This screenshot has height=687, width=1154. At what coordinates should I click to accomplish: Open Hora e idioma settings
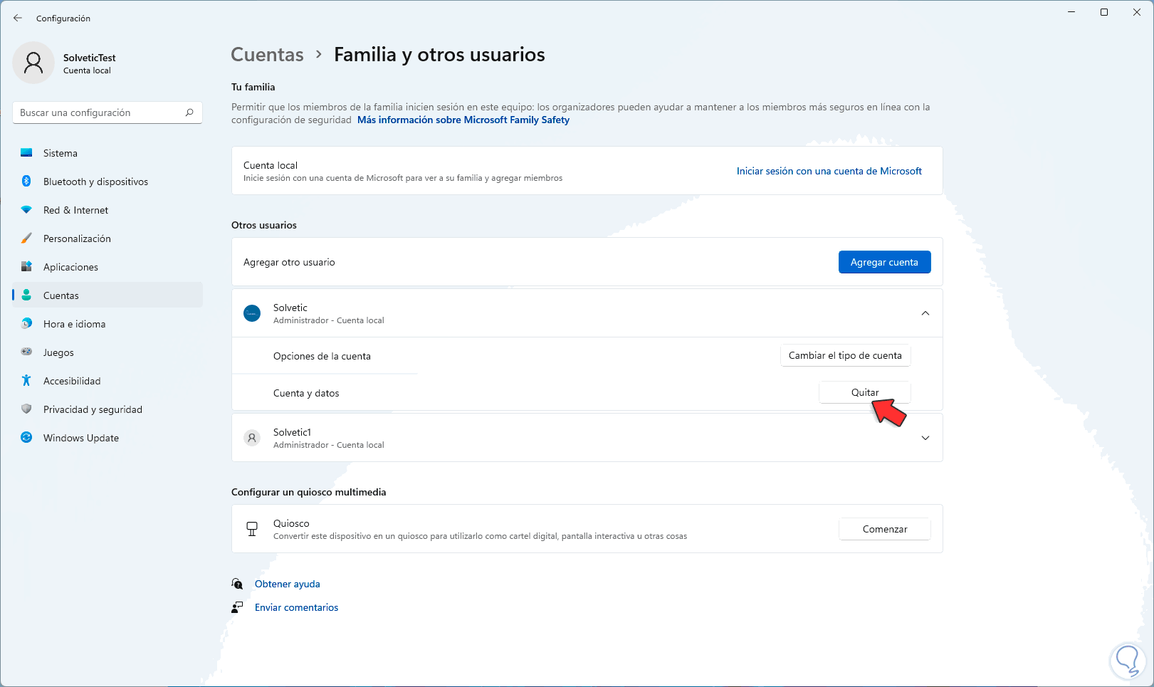click(x=74, y=324)
